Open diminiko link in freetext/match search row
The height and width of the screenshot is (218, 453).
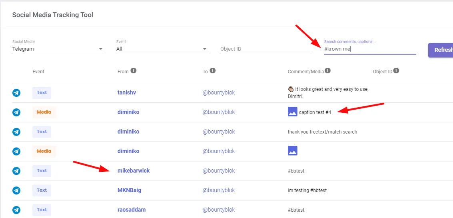point(128,132)
